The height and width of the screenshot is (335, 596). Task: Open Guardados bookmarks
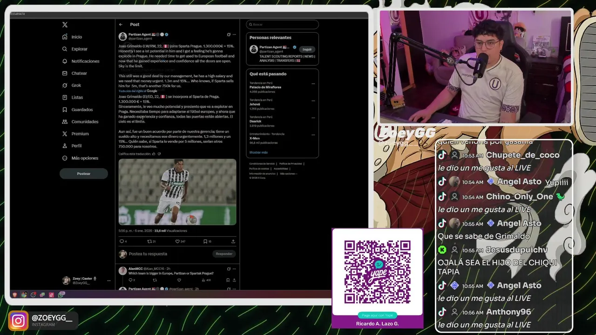pyautogui.click(x=77, y=109)
